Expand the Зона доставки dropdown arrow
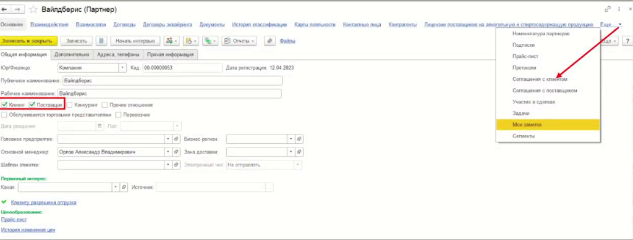This screenshot has width=633, height=240. coord(292,152)
